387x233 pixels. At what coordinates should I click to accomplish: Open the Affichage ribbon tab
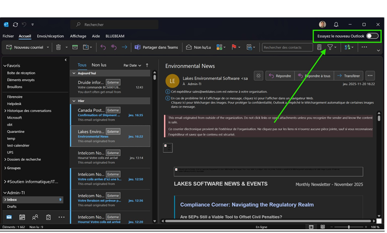click(x=78, y=36)
